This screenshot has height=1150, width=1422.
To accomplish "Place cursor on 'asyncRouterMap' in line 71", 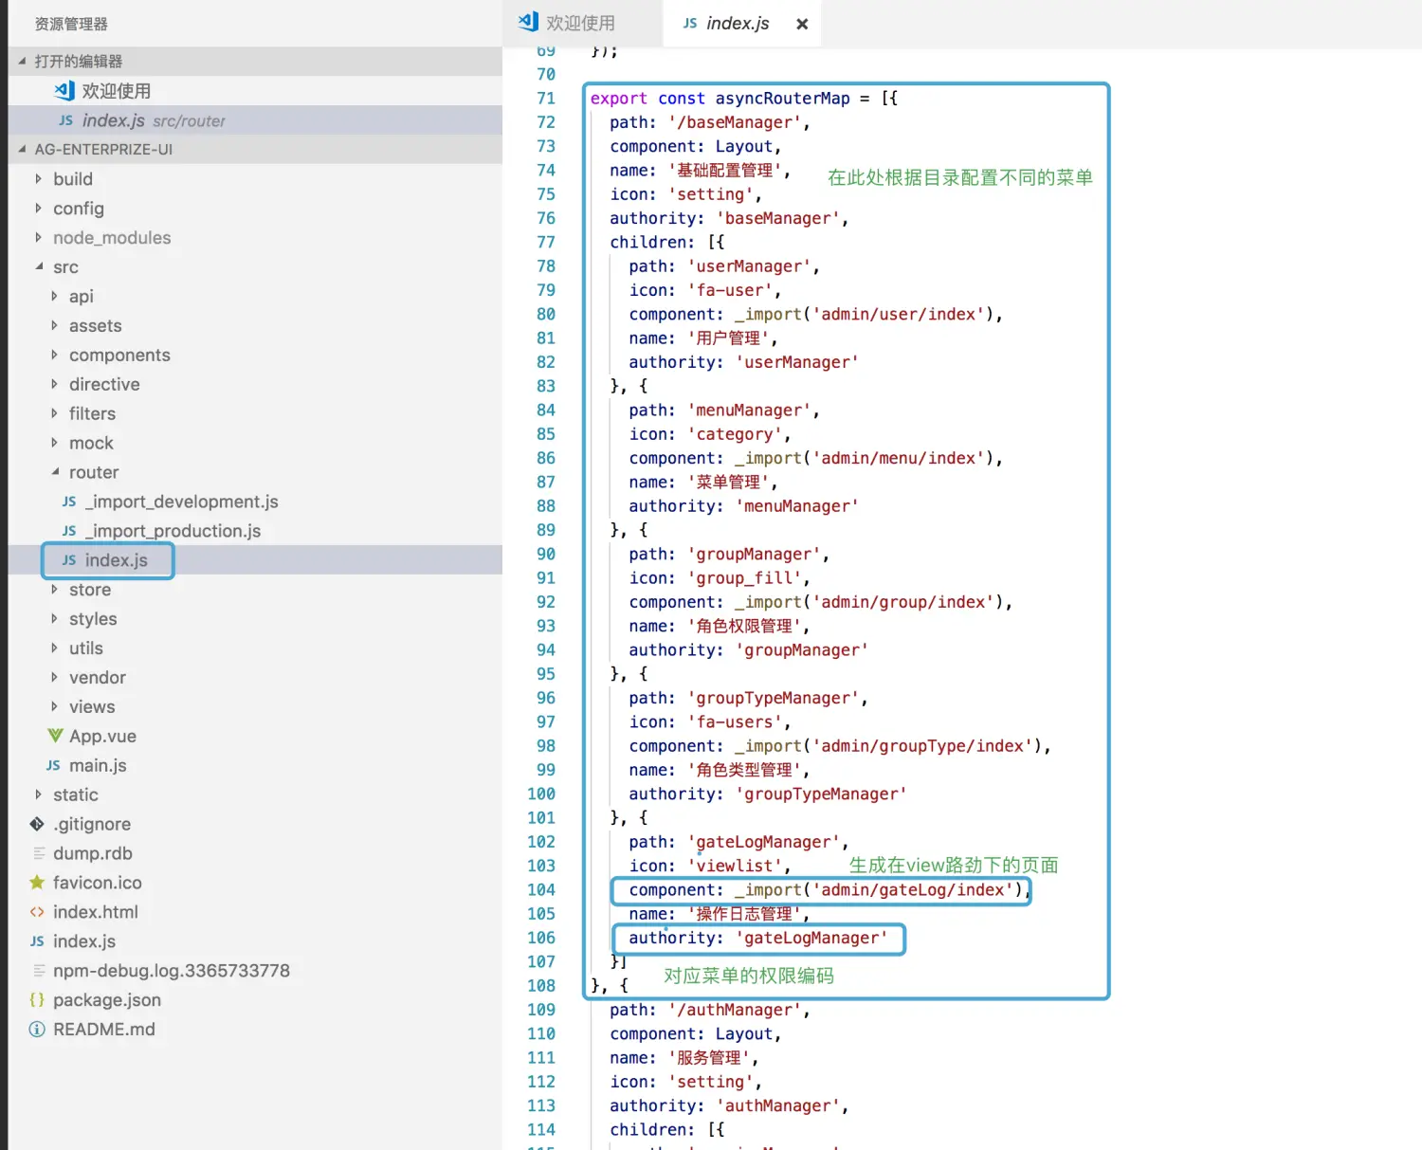I will tap(782, 99).
